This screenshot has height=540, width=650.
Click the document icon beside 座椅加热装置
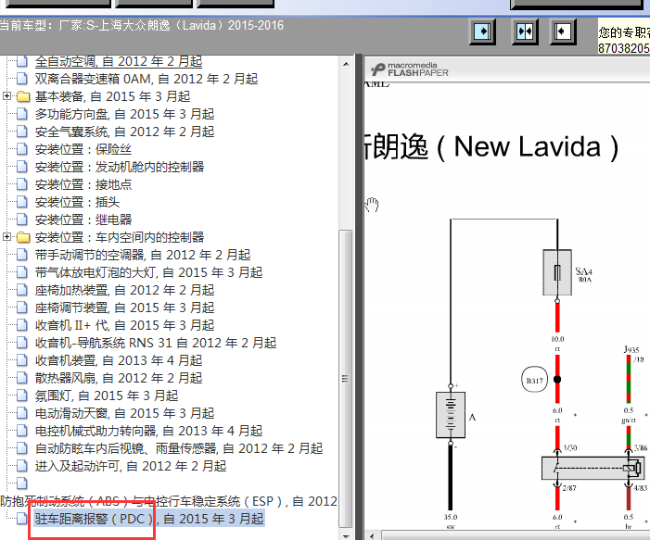[22, 290]
